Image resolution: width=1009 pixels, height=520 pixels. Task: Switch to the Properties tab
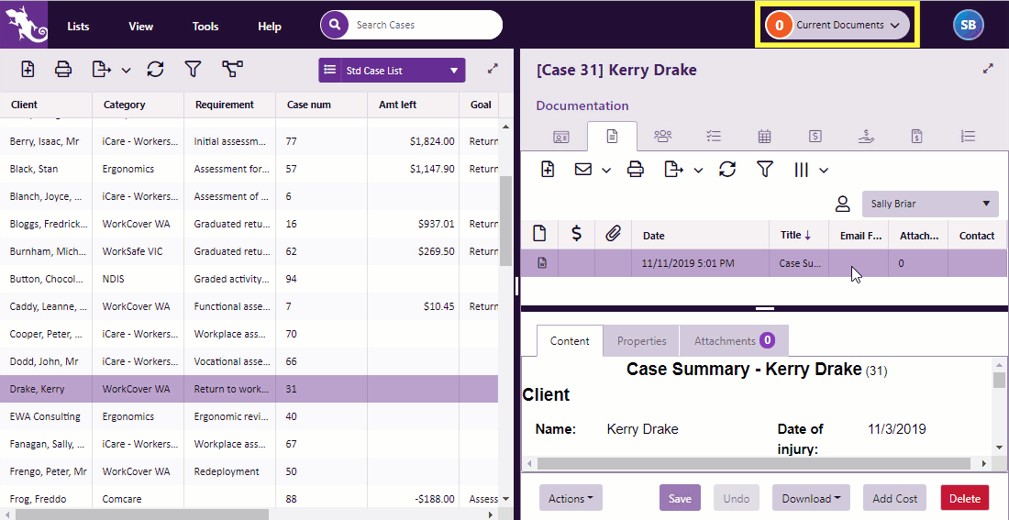click(641, 341)
